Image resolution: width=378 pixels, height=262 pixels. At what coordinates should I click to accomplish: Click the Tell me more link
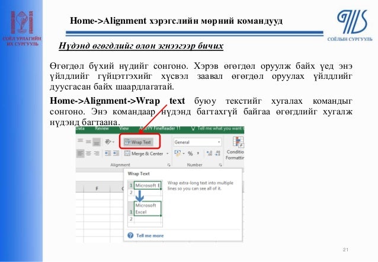click(x=150, y=235)
